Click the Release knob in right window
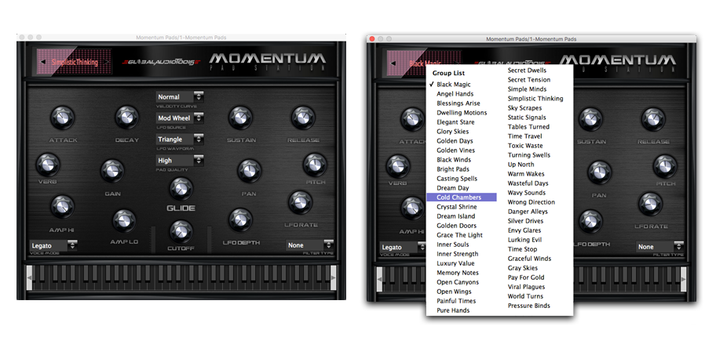This screenshot has height=337, width=716. pyautogui.click(x=653, y=119)
